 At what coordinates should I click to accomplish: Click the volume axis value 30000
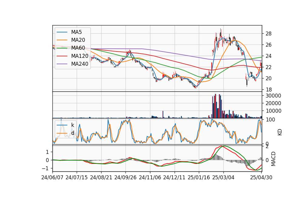coord(273,96)
